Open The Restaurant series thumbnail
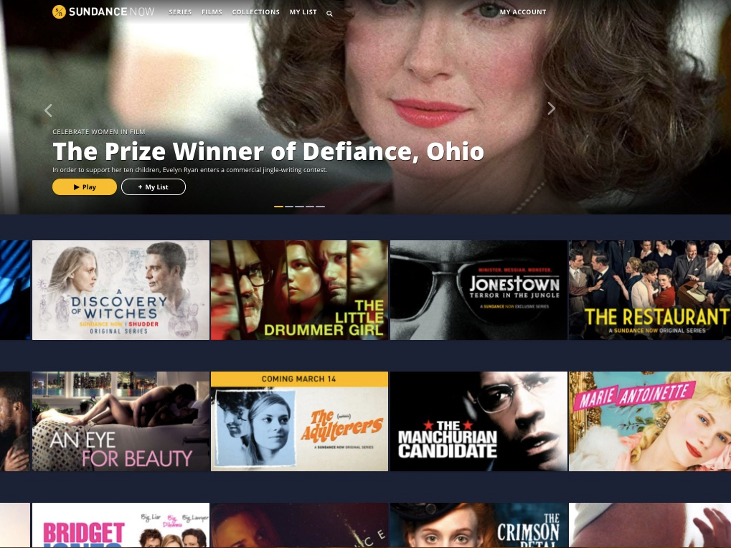This screenshot has height=548, width=731. coord(650,290)
